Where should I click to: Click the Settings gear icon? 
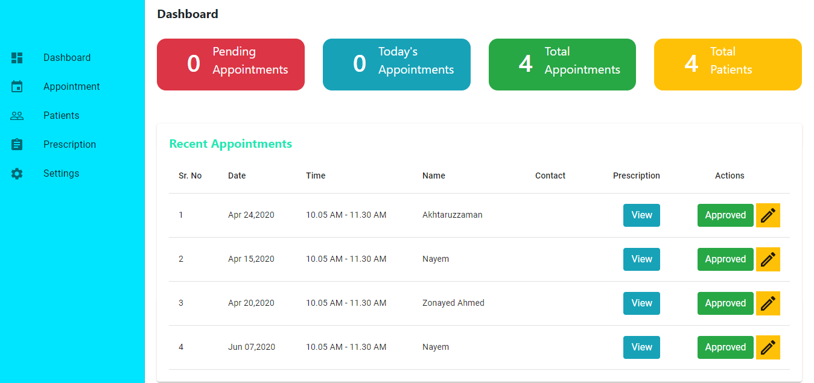(x=17, y=174)
